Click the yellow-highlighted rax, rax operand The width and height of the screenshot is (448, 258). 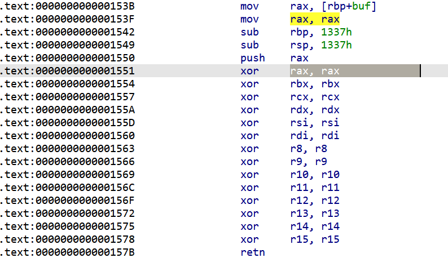coord(315,19)
